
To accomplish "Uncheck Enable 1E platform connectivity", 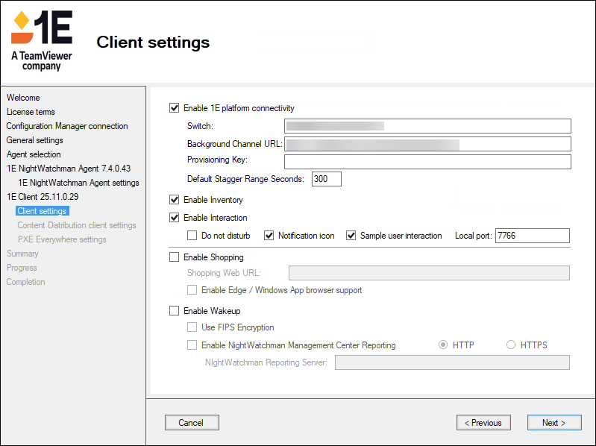I will (x=175, y=108).
